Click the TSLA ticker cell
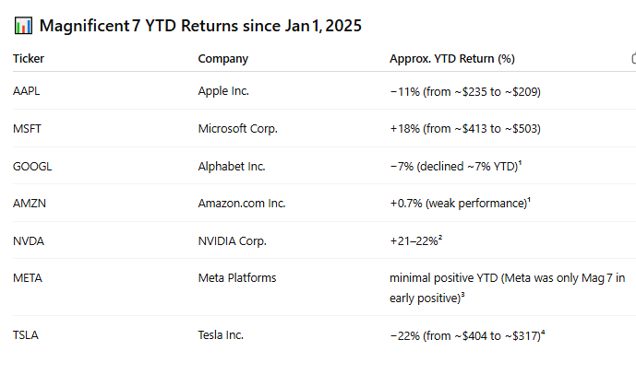636x386 pixels. (x=27, y=336)
